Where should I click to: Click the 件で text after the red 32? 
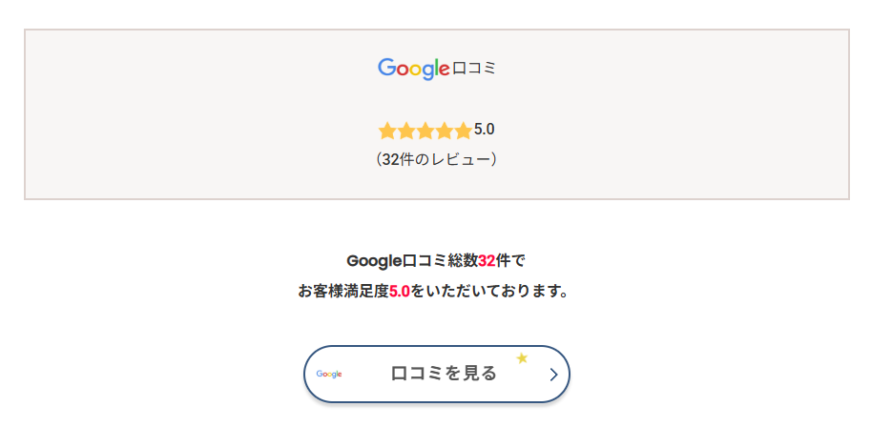click(x=510, y=261)
